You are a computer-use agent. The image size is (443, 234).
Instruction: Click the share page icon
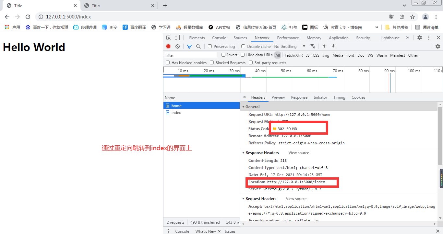click(402, 17)
